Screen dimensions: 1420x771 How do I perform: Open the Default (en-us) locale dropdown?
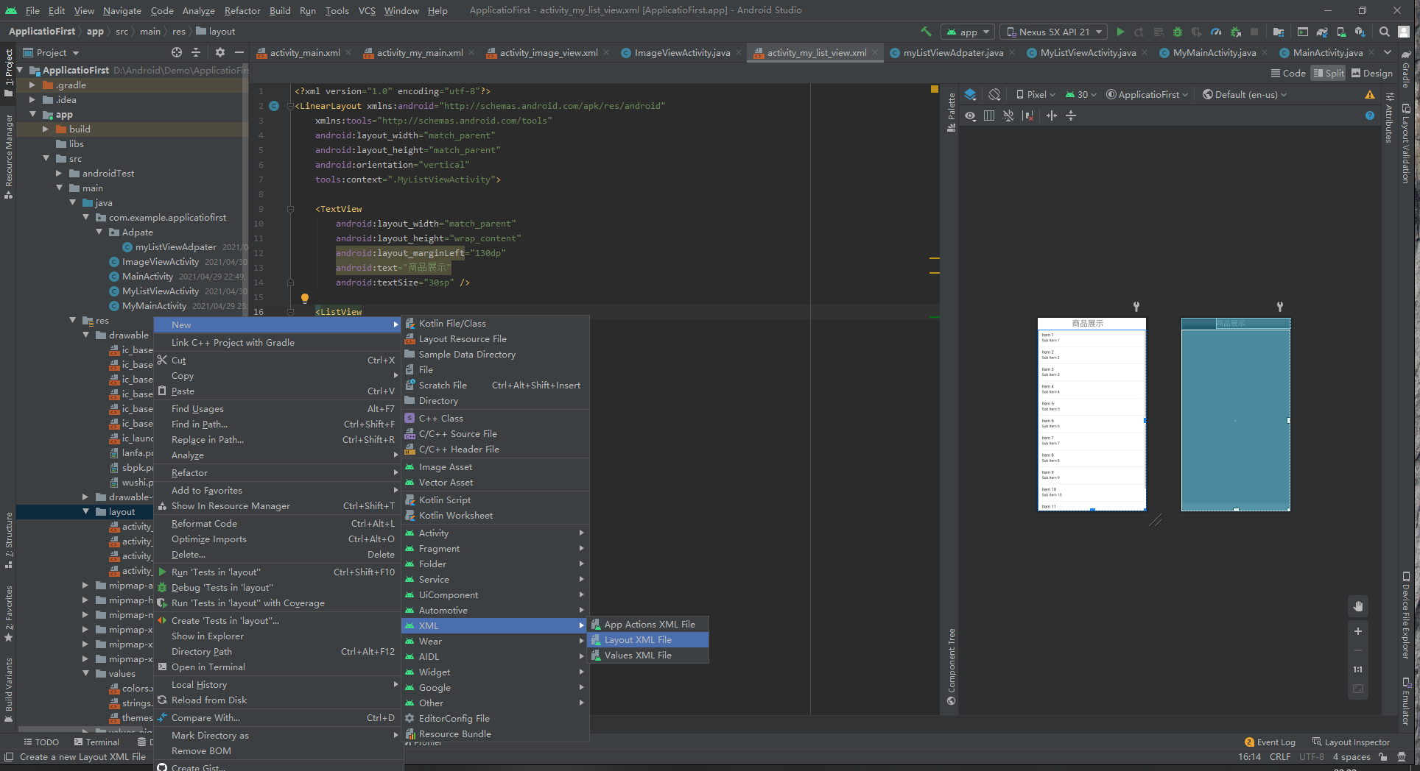1244,94
